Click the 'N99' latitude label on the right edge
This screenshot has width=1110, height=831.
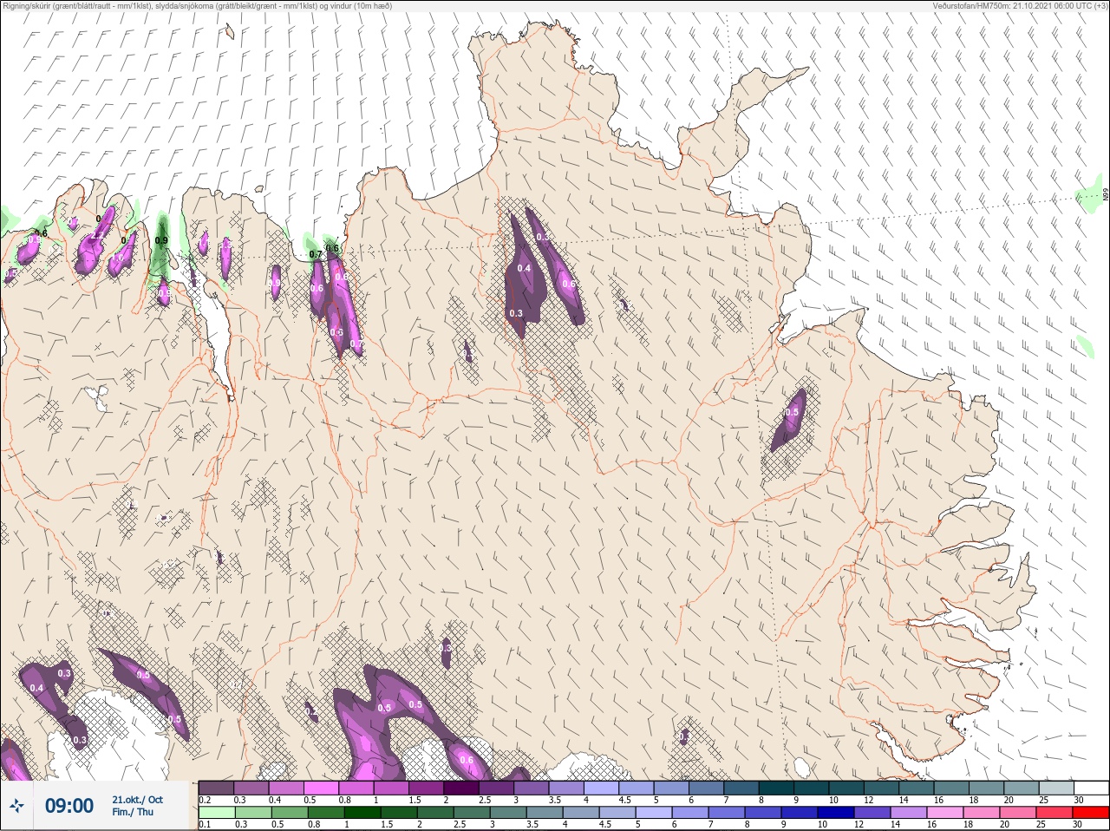pyautogui.click(x=1106, y=195)
